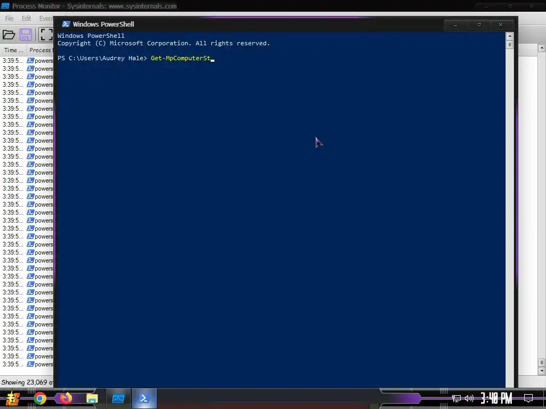Screen dimensions: 546x409
Task: Open the notification center icon
Action: tap(528, 398)
